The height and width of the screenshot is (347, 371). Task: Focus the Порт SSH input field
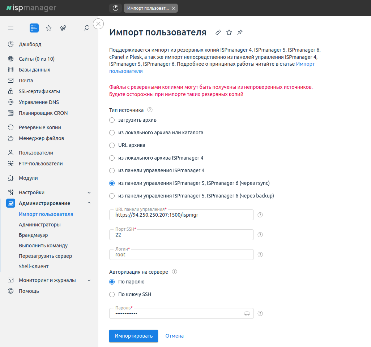point(182,235)
